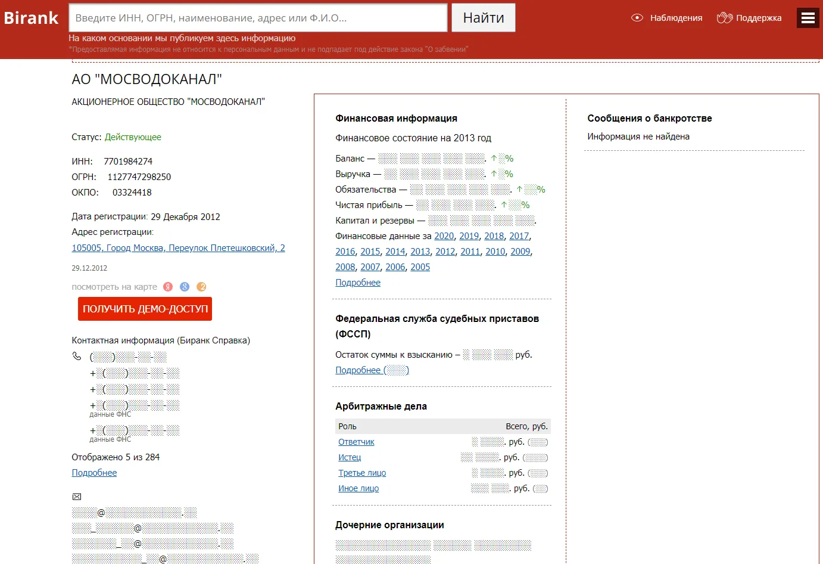Open financial data for 2010

point(495,252)
